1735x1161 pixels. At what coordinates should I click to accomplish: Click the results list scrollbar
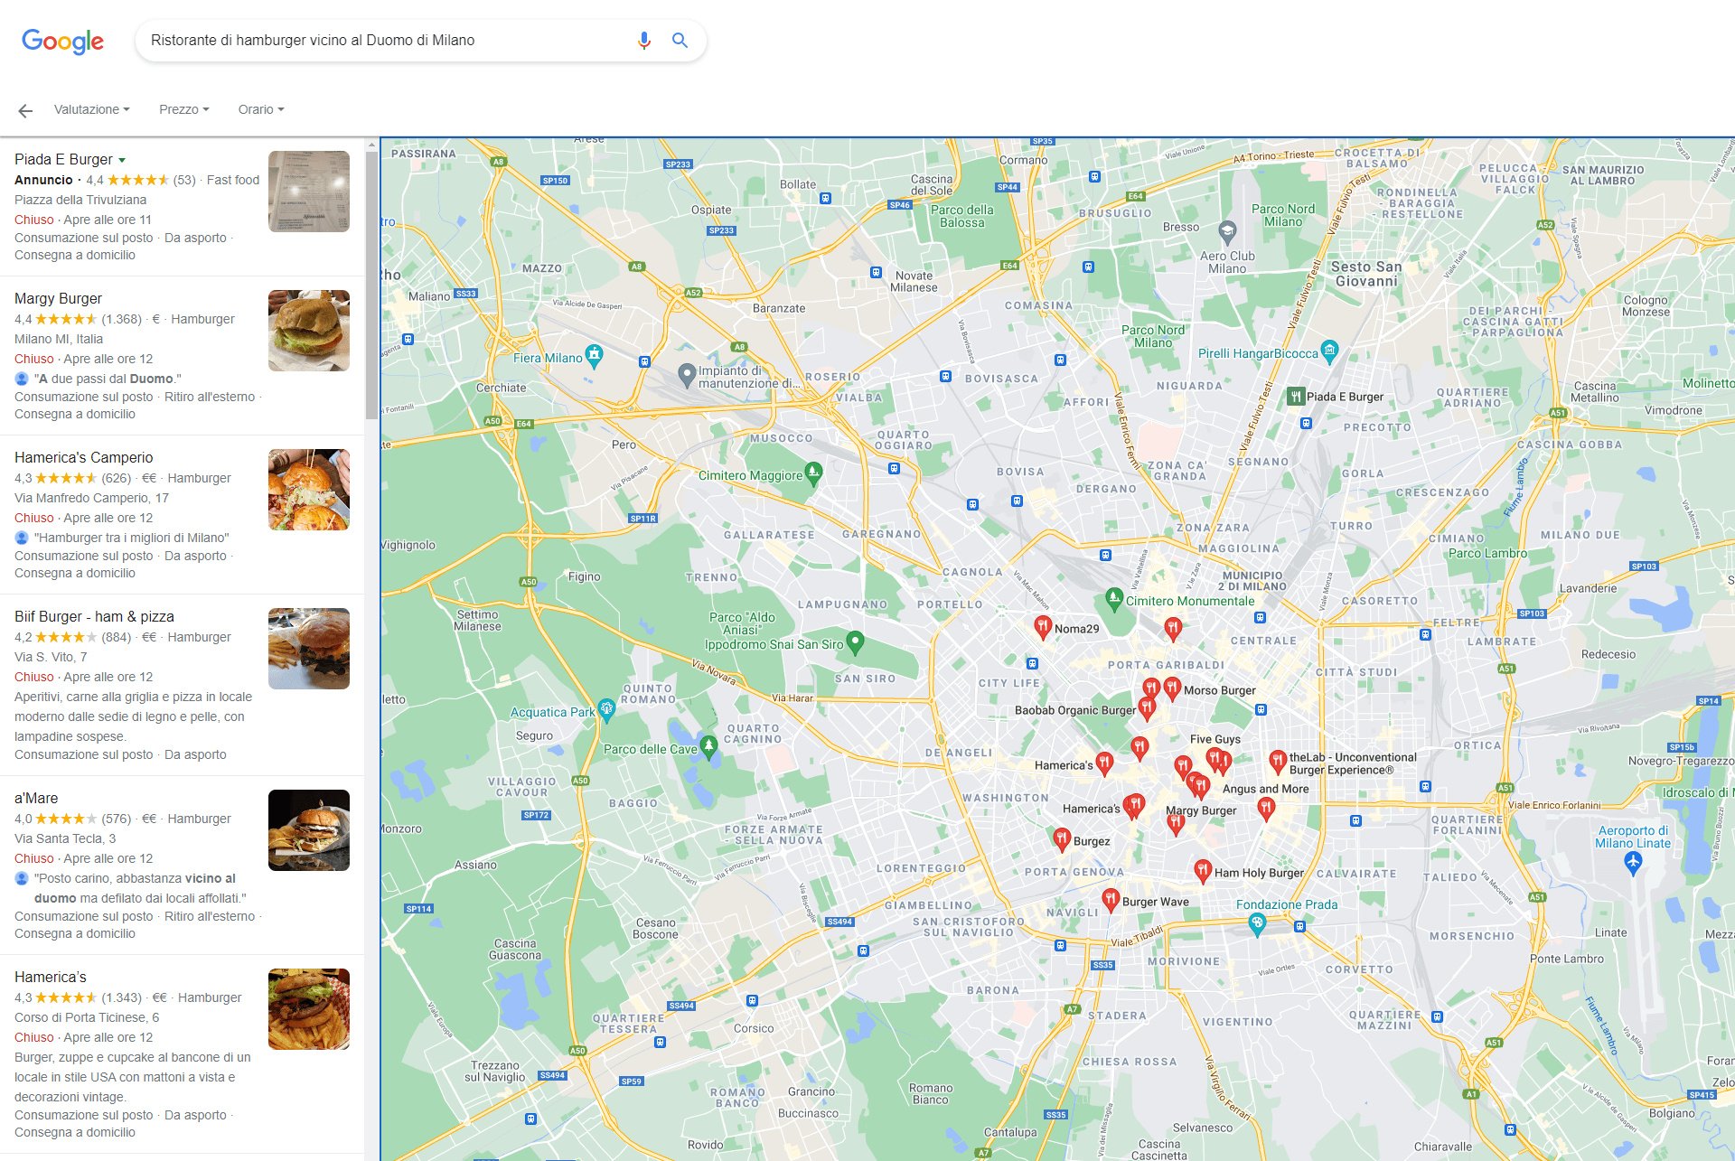click(x=371, y=285)
